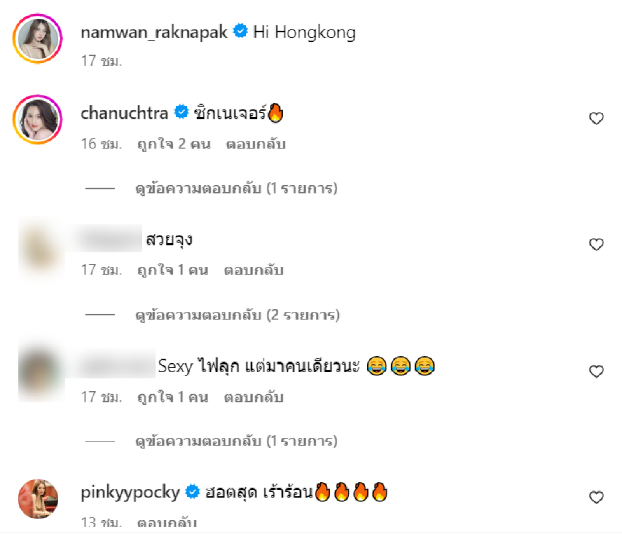Like pinkyypocky's comment heart icon
Viewport: 622px width, 534px height.
(x=596, y=497)
